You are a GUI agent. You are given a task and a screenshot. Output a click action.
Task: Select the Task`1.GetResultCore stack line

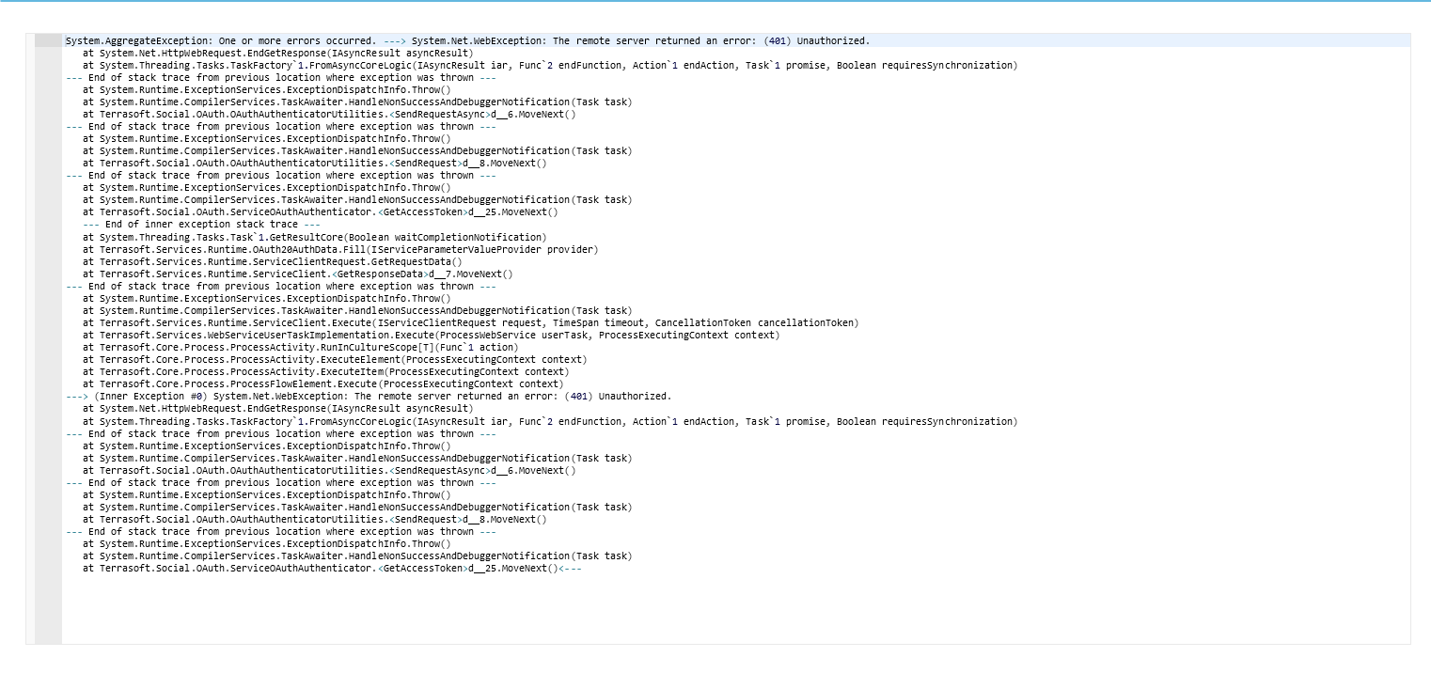314,238
